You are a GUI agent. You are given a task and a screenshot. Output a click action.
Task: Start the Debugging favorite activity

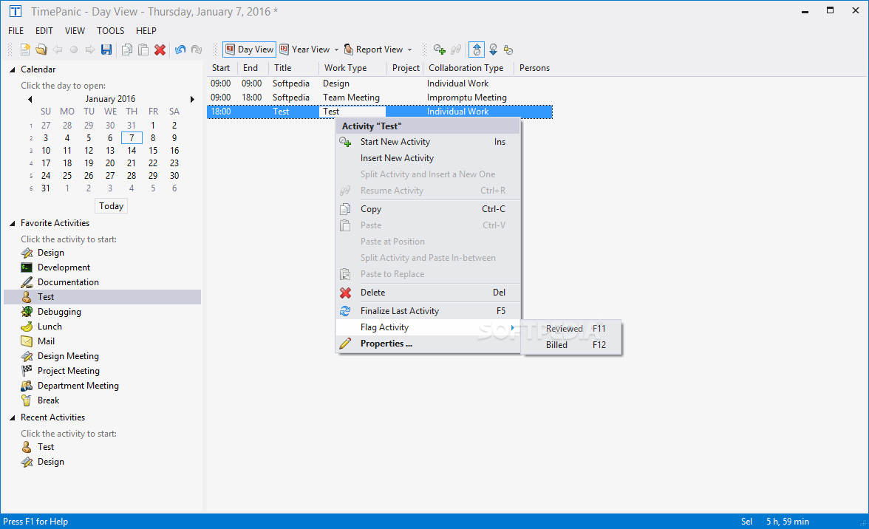pyautogui.click(x=59, y=312)
